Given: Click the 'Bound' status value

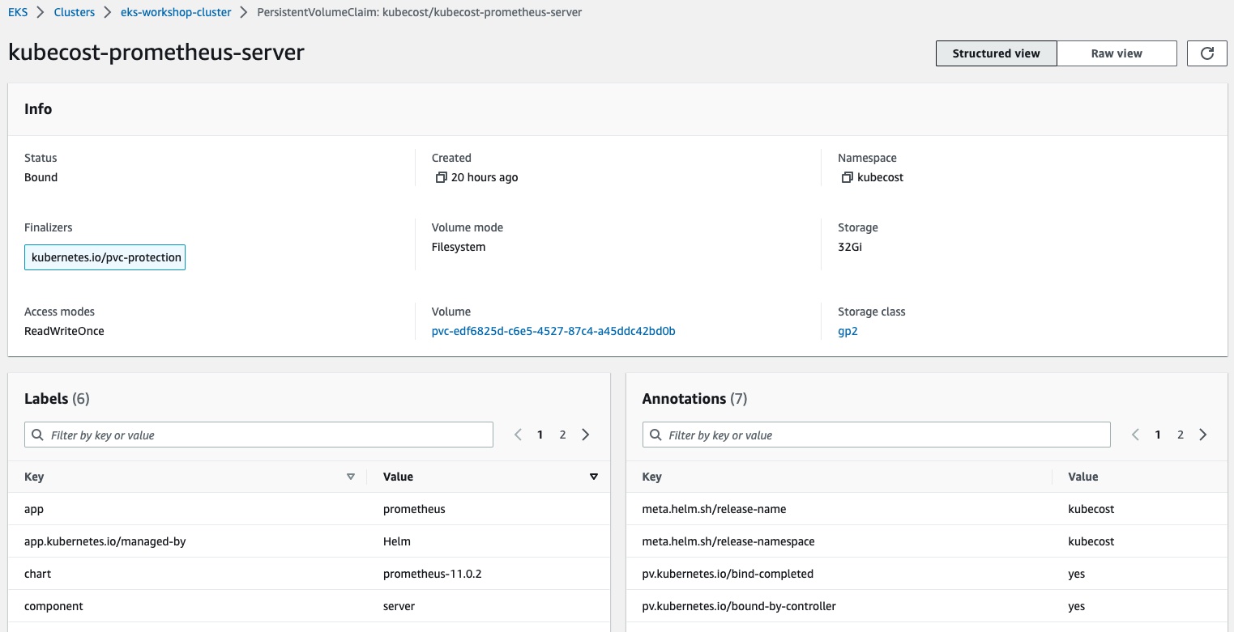Looking at the screenshot, I should [41, 177].
